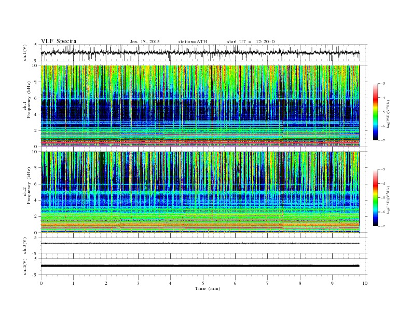The width and height of the screenshot is (411, 318).
Task: Click the ch.1 spectrogram plot
Action: [x=200, y=106]
